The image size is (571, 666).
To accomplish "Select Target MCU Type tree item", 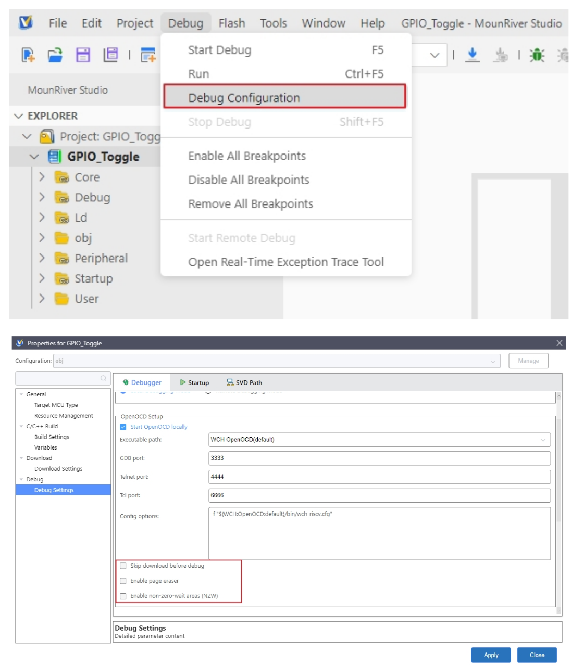I will (x=56, y=405).
